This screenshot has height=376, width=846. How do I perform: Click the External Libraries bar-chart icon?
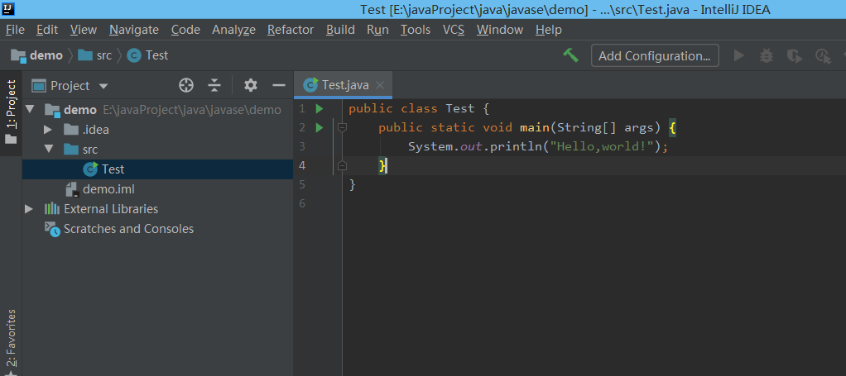(52, 209)
